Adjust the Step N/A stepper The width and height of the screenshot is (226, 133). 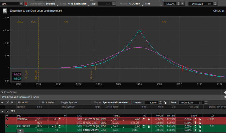[114, 4]
